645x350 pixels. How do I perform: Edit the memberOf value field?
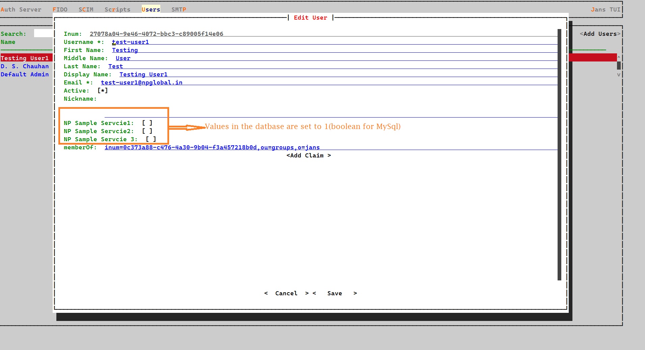pos(331,147)
